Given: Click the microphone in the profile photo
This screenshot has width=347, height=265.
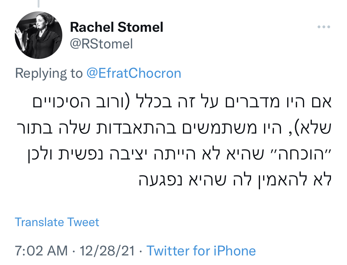Looking at the screenshot, I should click(31, 28).
